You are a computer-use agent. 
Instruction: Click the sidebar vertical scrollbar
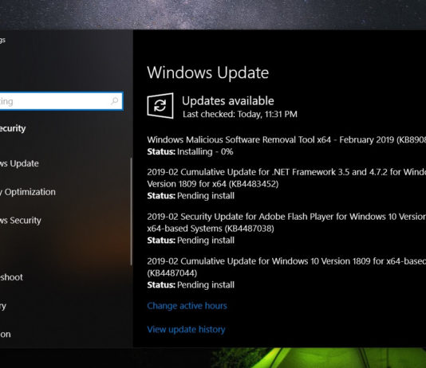point(131,212)
